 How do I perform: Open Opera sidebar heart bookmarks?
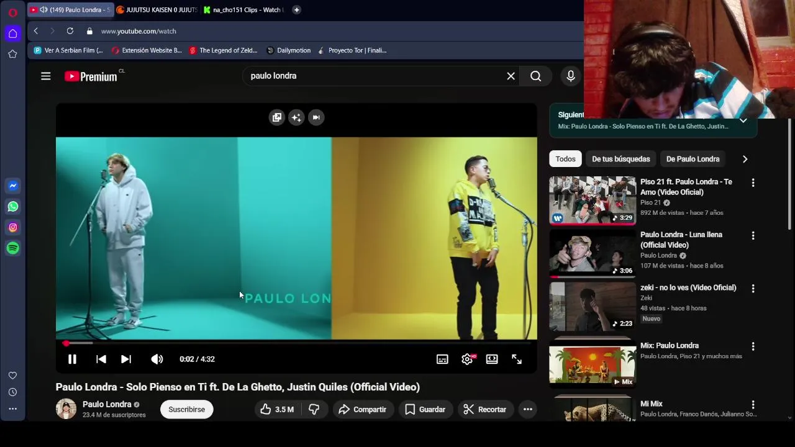[12, 376]
